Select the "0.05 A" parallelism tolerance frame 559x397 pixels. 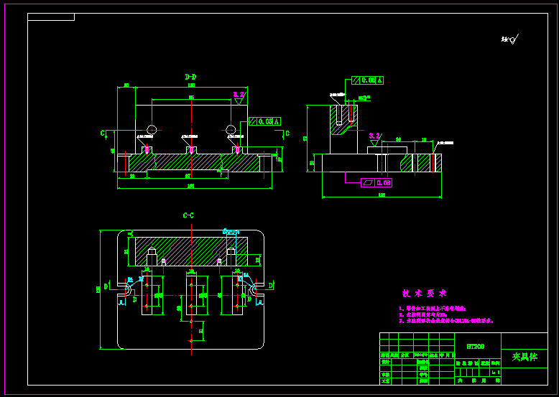[x=265, y=121]
